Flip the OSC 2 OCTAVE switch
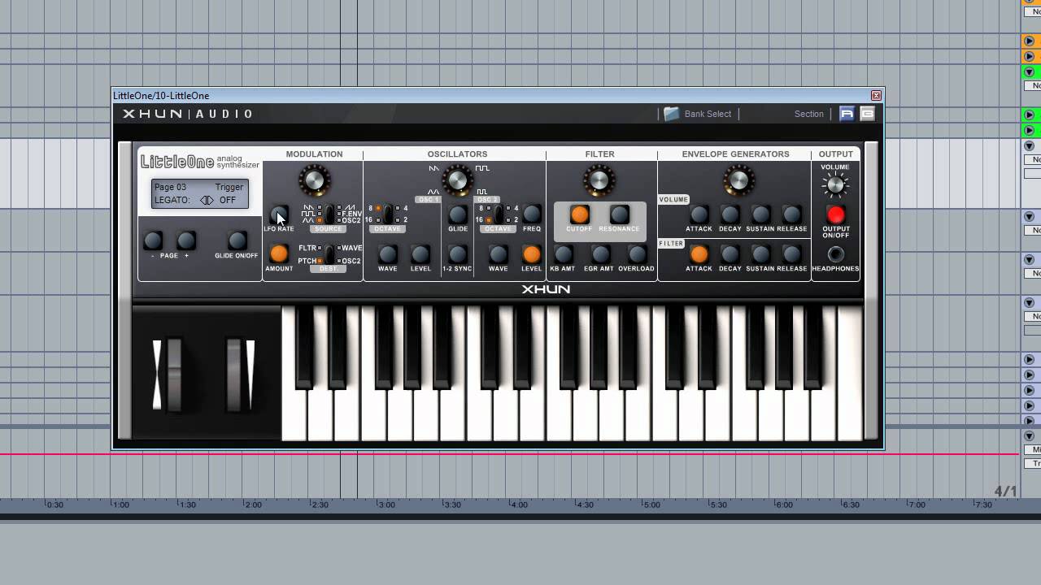The image size is (1041, 585). click(499, 214)
